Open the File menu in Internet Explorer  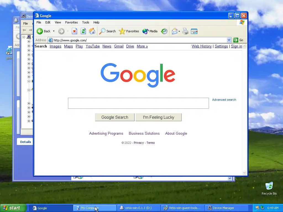[x=39, y=22]
